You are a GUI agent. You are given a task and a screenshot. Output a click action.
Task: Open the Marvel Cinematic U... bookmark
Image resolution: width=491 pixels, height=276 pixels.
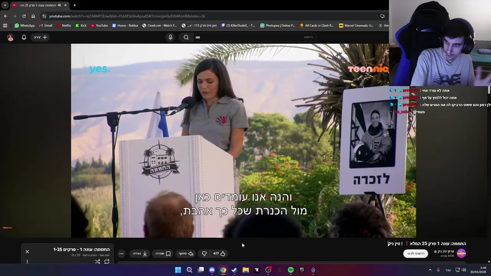click(x=356, y=25)
